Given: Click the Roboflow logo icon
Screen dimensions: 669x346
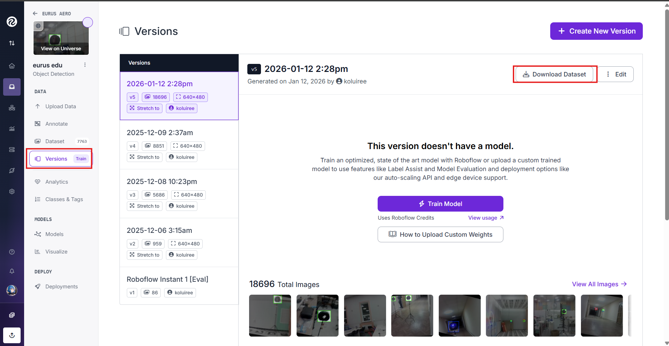Looking at the screenshot, I should pyautogui.click(x=12, y=22).
